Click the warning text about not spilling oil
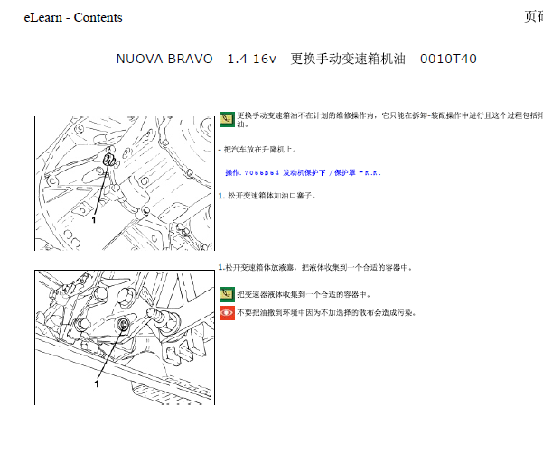 tap(326, 313)
